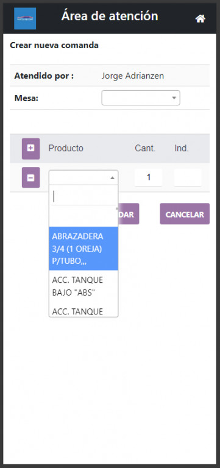Click the Mesa dropdown arrow
The height and width of the screenshot is (468, 220).
coord(174,98)
